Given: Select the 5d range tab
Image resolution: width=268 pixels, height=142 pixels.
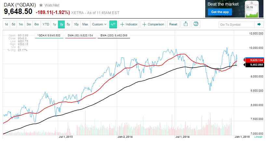Looking at the screenshot, I should pyautogui.click(x=13, y=24).
